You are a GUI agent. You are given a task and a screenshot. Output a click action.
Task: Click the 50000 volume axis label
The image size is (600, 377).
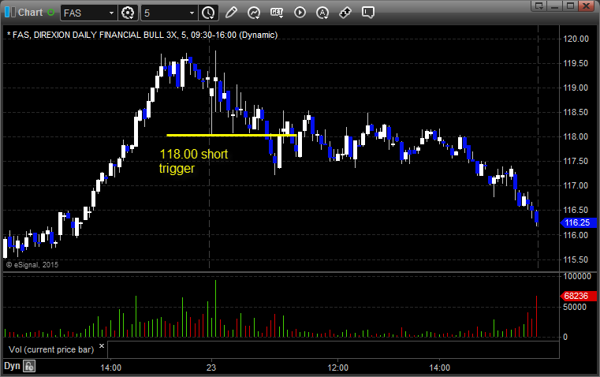coord(575,307)
